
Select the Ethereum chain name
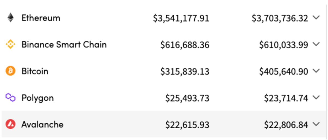[41, 18]
